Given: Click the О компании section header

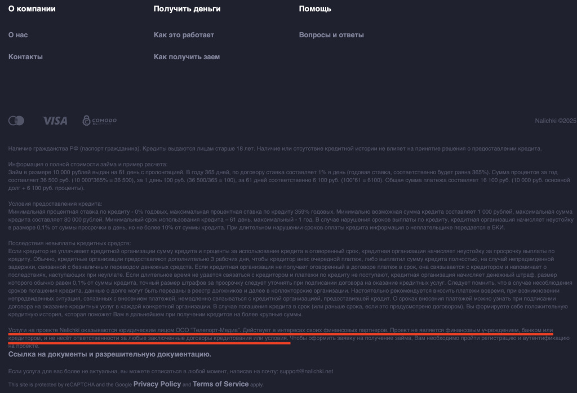Looking at the screenshot, I should pyautogui.click(x=32, y=8).
